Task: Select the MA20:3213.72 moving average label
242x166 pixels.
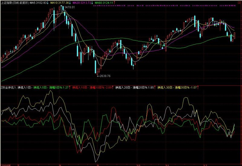Action: pos(82,3)
